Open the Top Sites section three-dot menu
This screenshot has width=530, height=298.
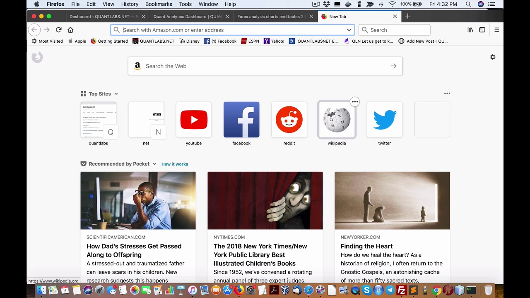[x=447, y=94]
